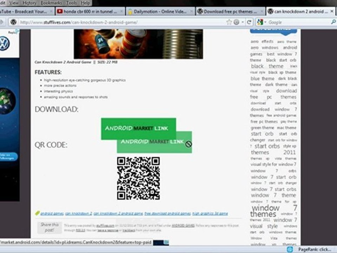Screen dimensions: 337x253
Task: Click the search magnifier icon
Action: coord(333,22)
